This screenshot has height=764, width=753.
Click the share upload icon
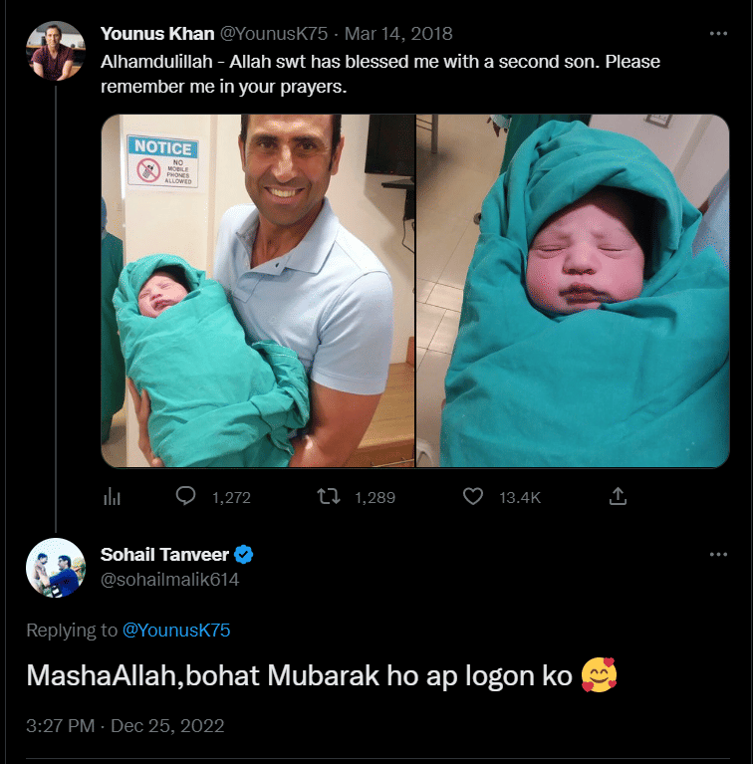click(618, 496)
